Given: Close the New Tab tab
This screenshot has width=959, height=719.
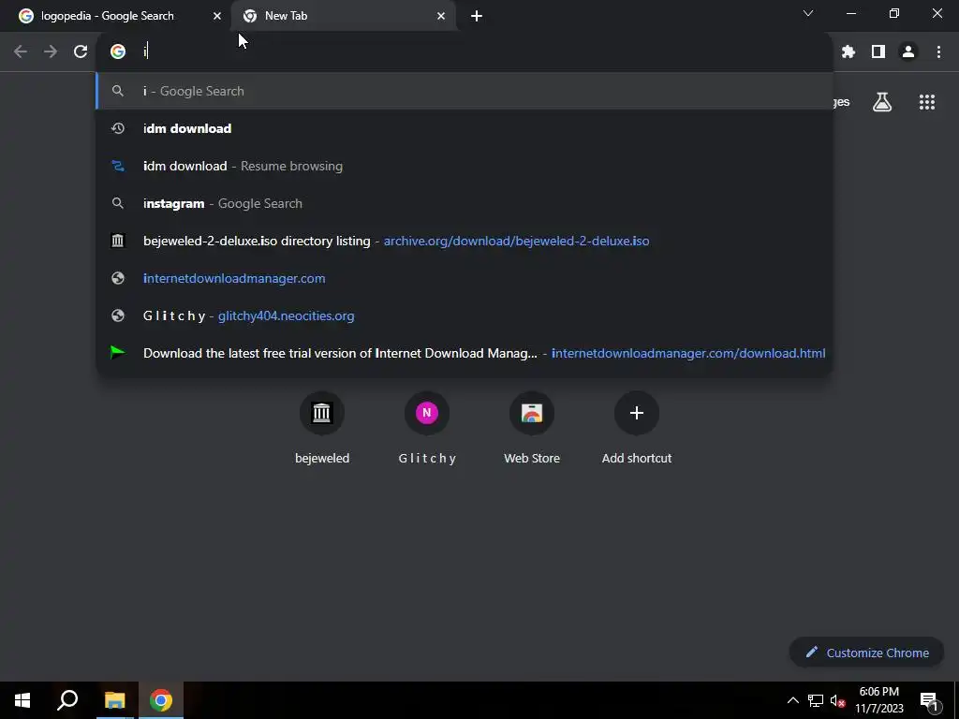Looking at the screenshot, I should pyautogui.click(x=441, y=16).
